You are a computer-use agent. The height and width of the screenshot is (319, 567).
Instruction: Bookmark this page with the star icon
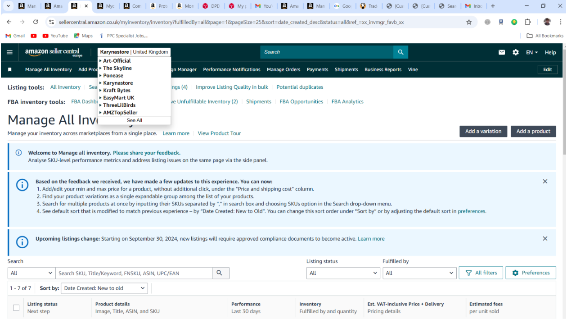coord(469,22)
